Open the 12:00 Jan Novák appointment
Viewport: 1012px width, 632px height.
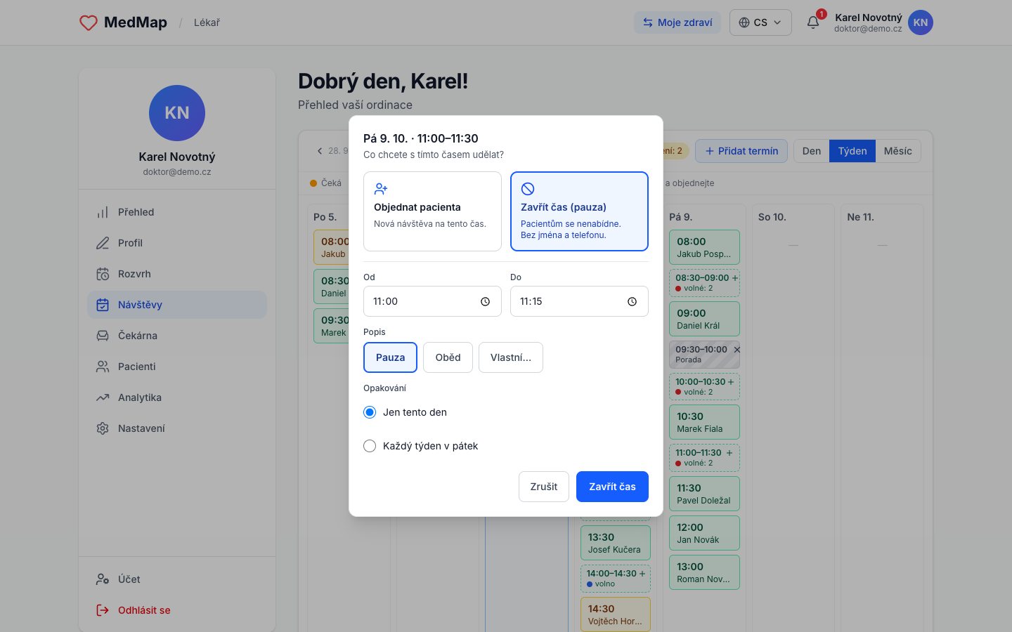[x=704, y=533]
